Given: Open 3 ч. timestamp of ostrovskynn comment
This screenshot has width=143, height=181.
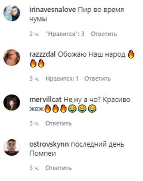Looking at the screenshot, I should pos(34,168).
